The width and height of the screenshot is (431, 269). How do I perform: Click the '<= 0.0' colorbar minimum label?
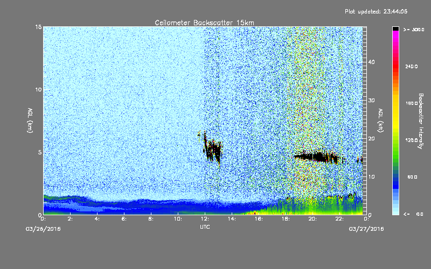tap(413, 214)
